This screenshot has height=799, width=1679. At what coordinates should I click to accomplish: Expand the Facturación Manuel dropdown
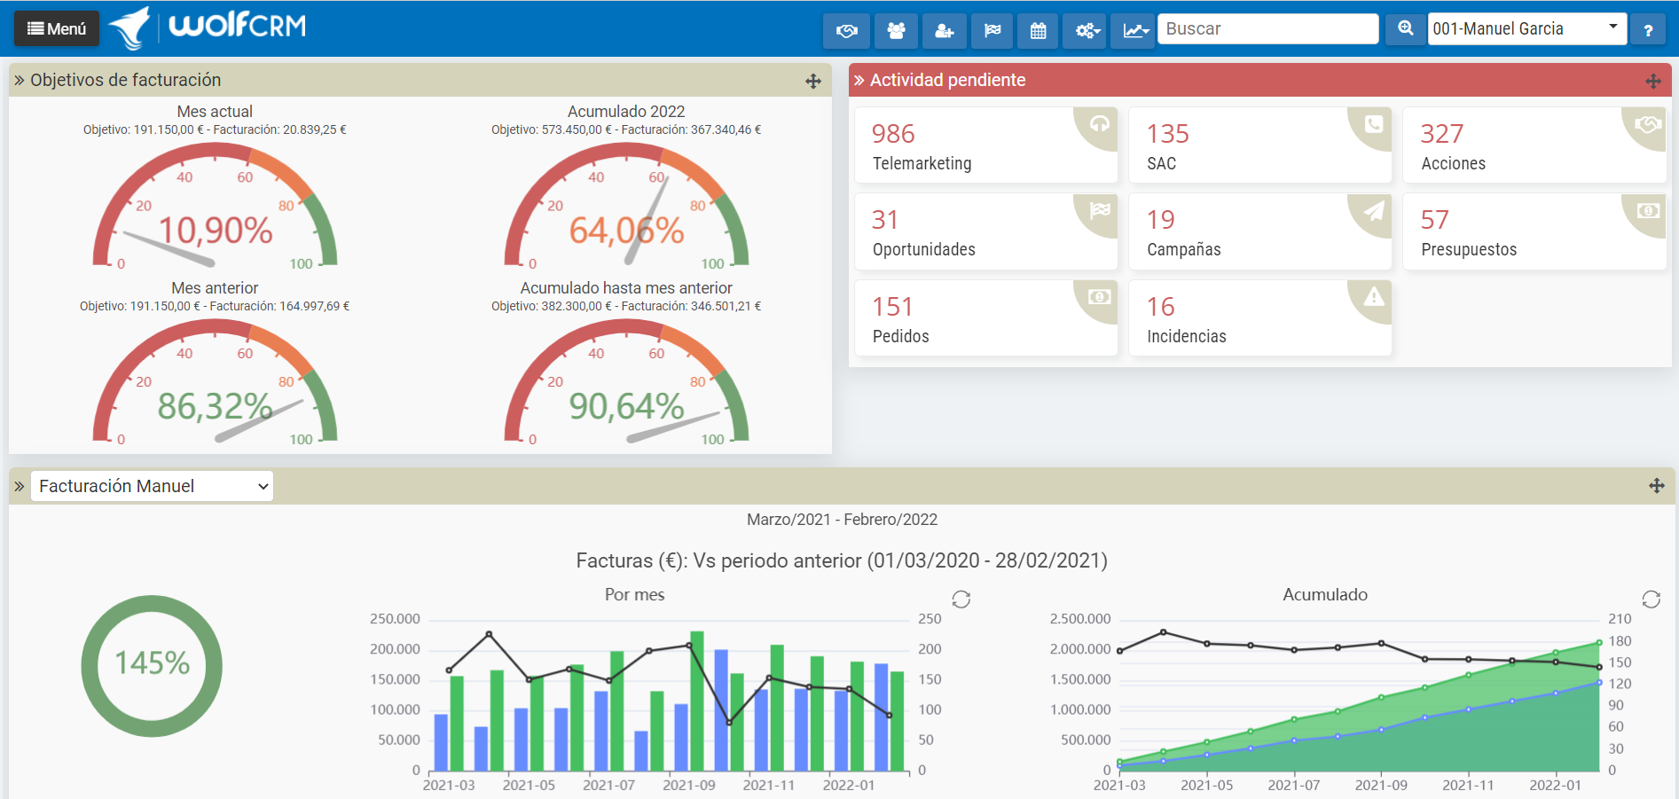(153, 486)
